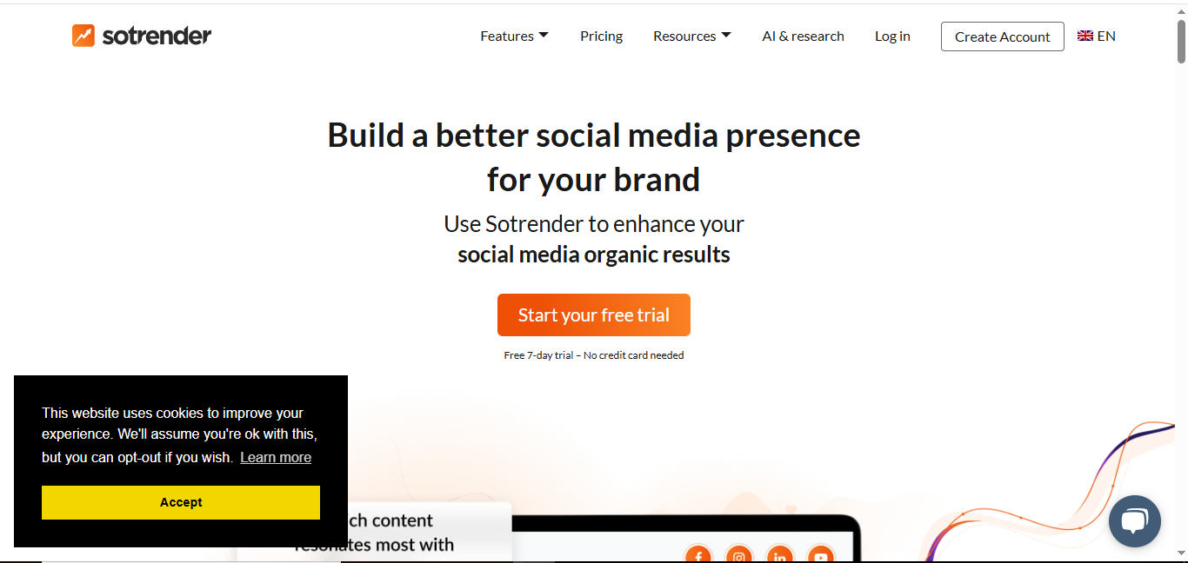This screenshot has width=1188, height=563.
Task: Open the EN language selector
Action: point(1106,36)
